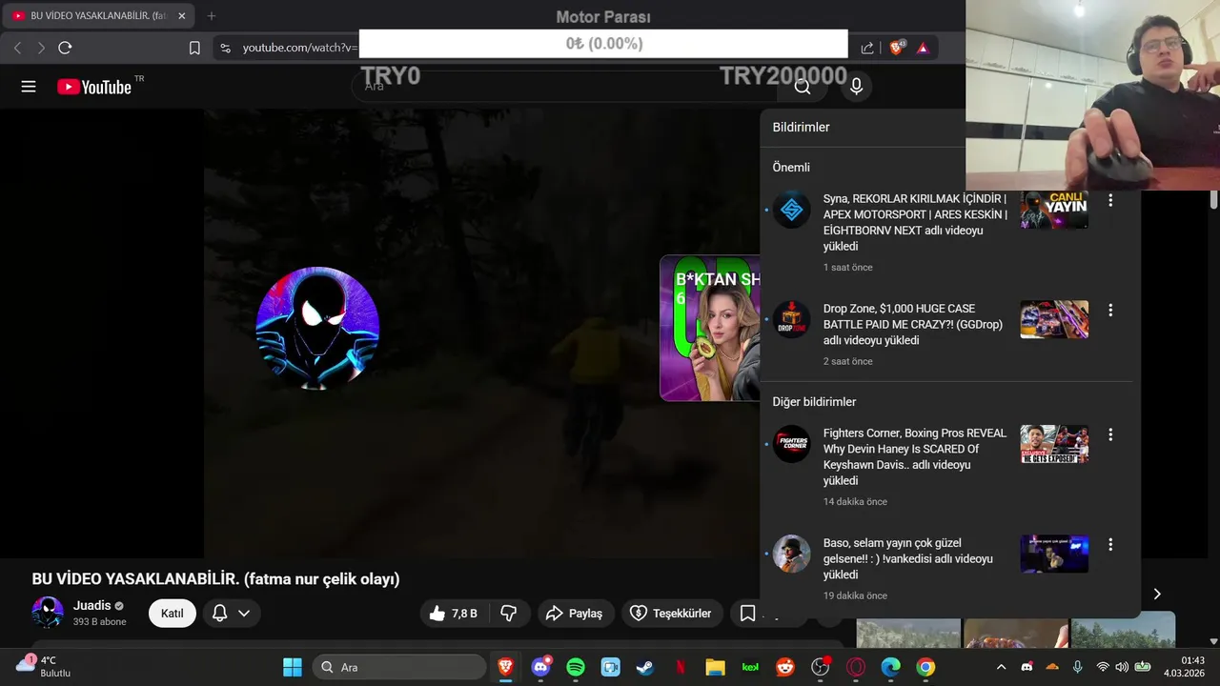Click Drop Zone channel avatar in notifications
This screenshot has width=1220, height=686.
click(x=791, y=320)
